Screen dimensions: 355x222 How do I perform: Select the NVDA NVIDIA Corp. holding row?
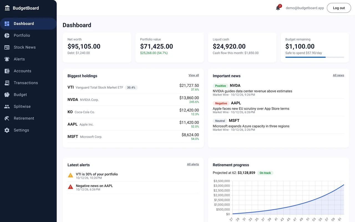pyautogui.click(x=133, y=100)
